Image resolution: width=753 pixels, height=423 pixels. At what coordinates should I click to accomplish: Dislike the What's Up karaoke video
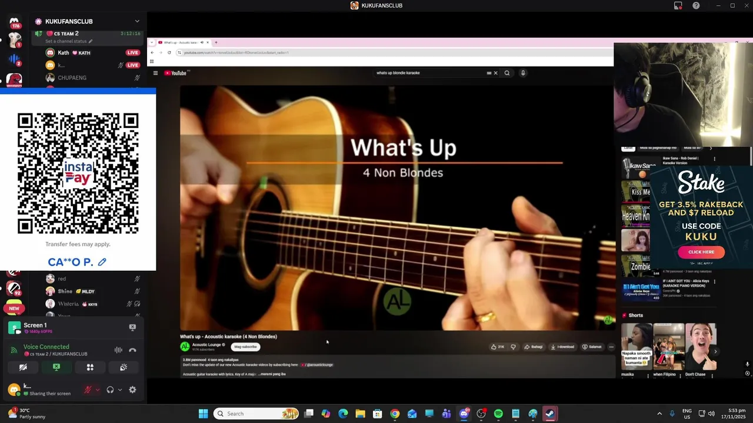513,347
